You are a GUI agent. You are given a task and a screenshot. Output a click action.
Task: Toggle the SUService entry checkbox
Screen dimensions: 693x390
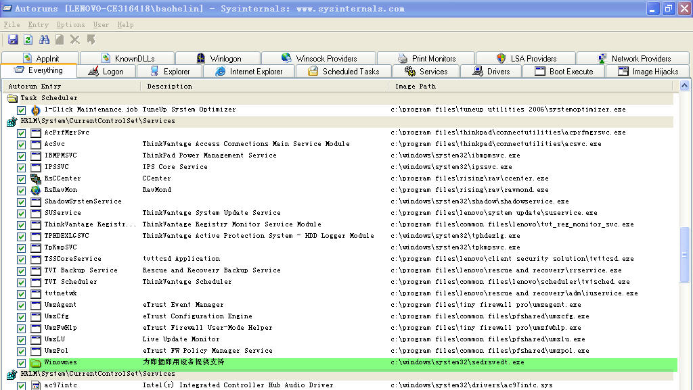pos(22,213)
